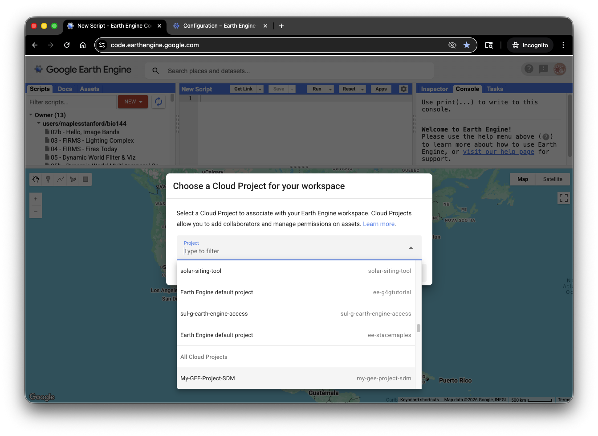Switch to the Tasks tab

[x=495, y=89]
